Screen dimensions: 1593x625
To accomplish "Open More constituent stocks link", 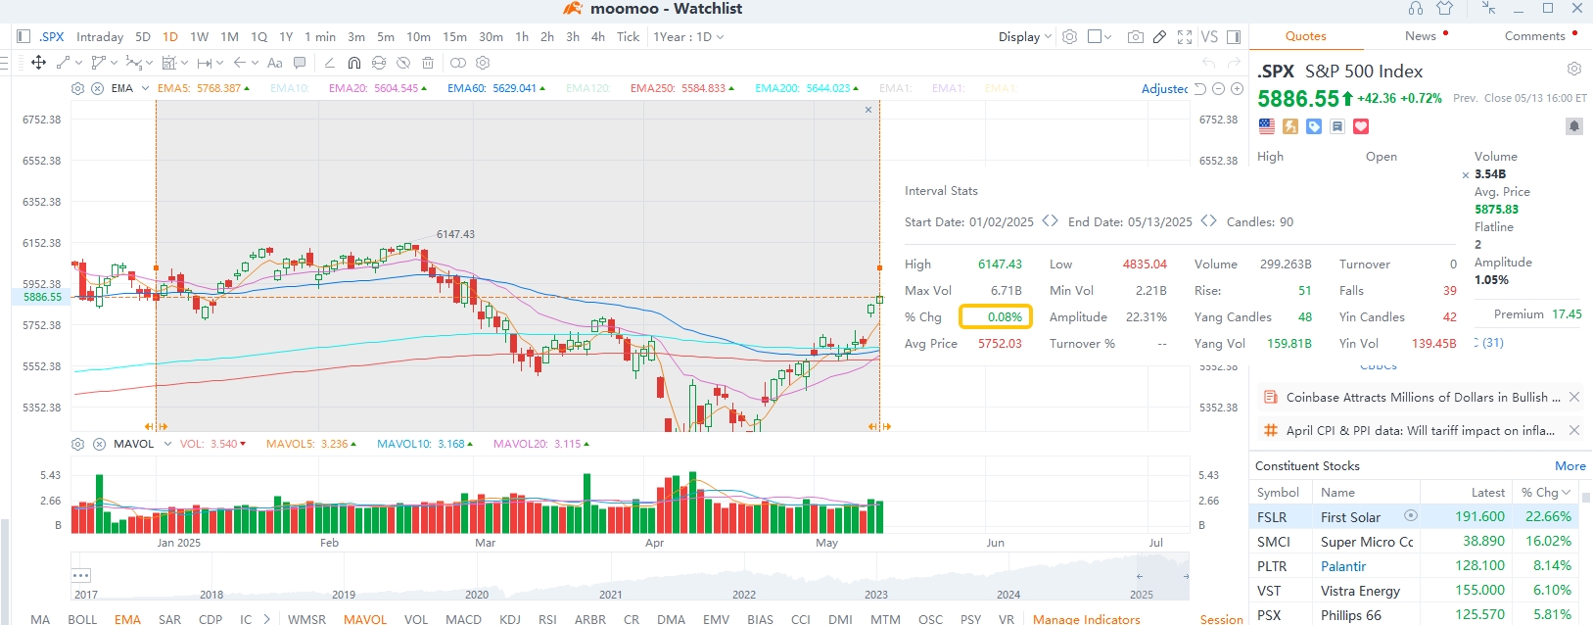I will tap(1570, 466).
